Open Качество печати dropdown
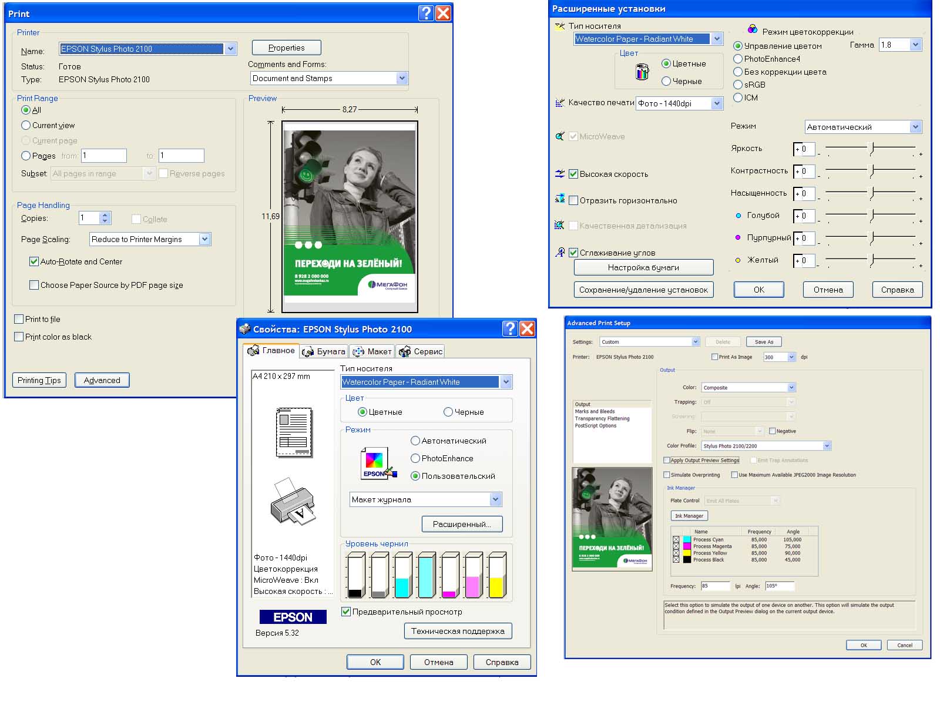This screenshot has width=940, height=705. (717, 103)
